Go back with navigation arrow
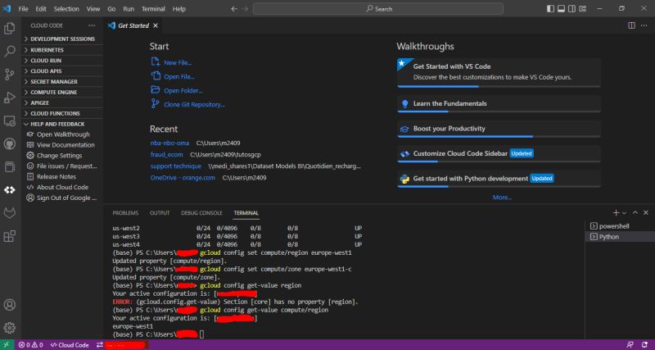The image size is (655, 350). coord(234,9)
